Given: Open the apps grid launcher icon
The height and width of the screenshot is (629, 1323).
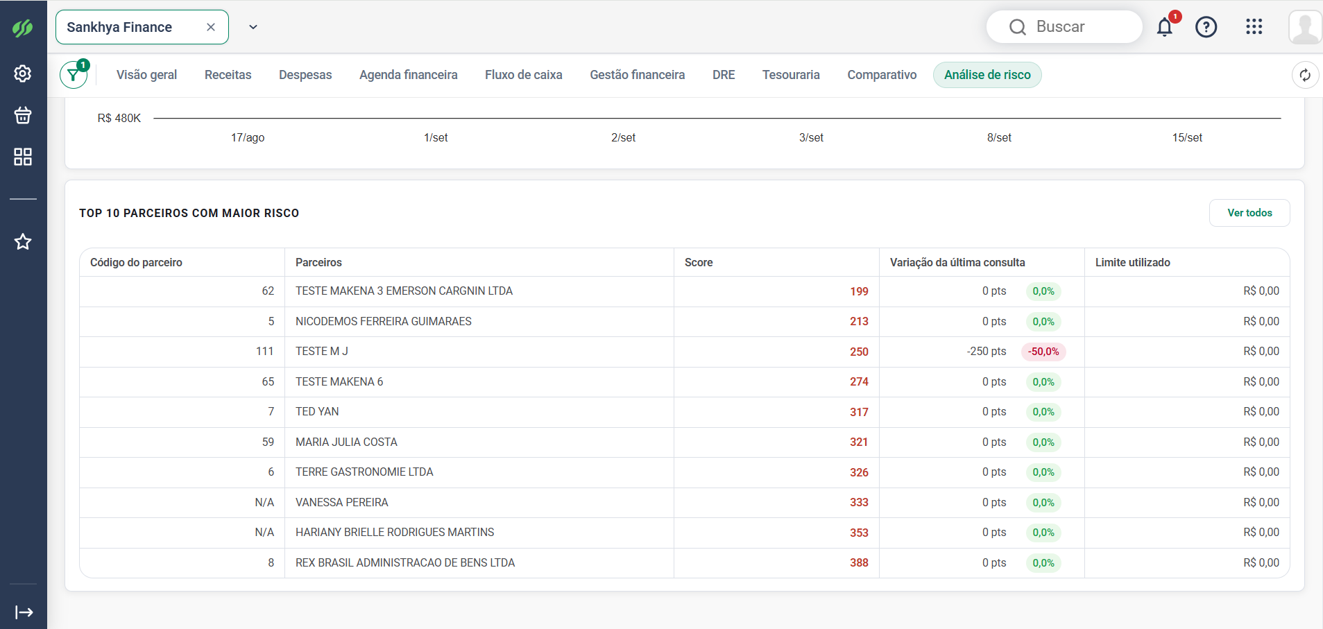Looking at the screenshot, I should [x=1254, y=27].
